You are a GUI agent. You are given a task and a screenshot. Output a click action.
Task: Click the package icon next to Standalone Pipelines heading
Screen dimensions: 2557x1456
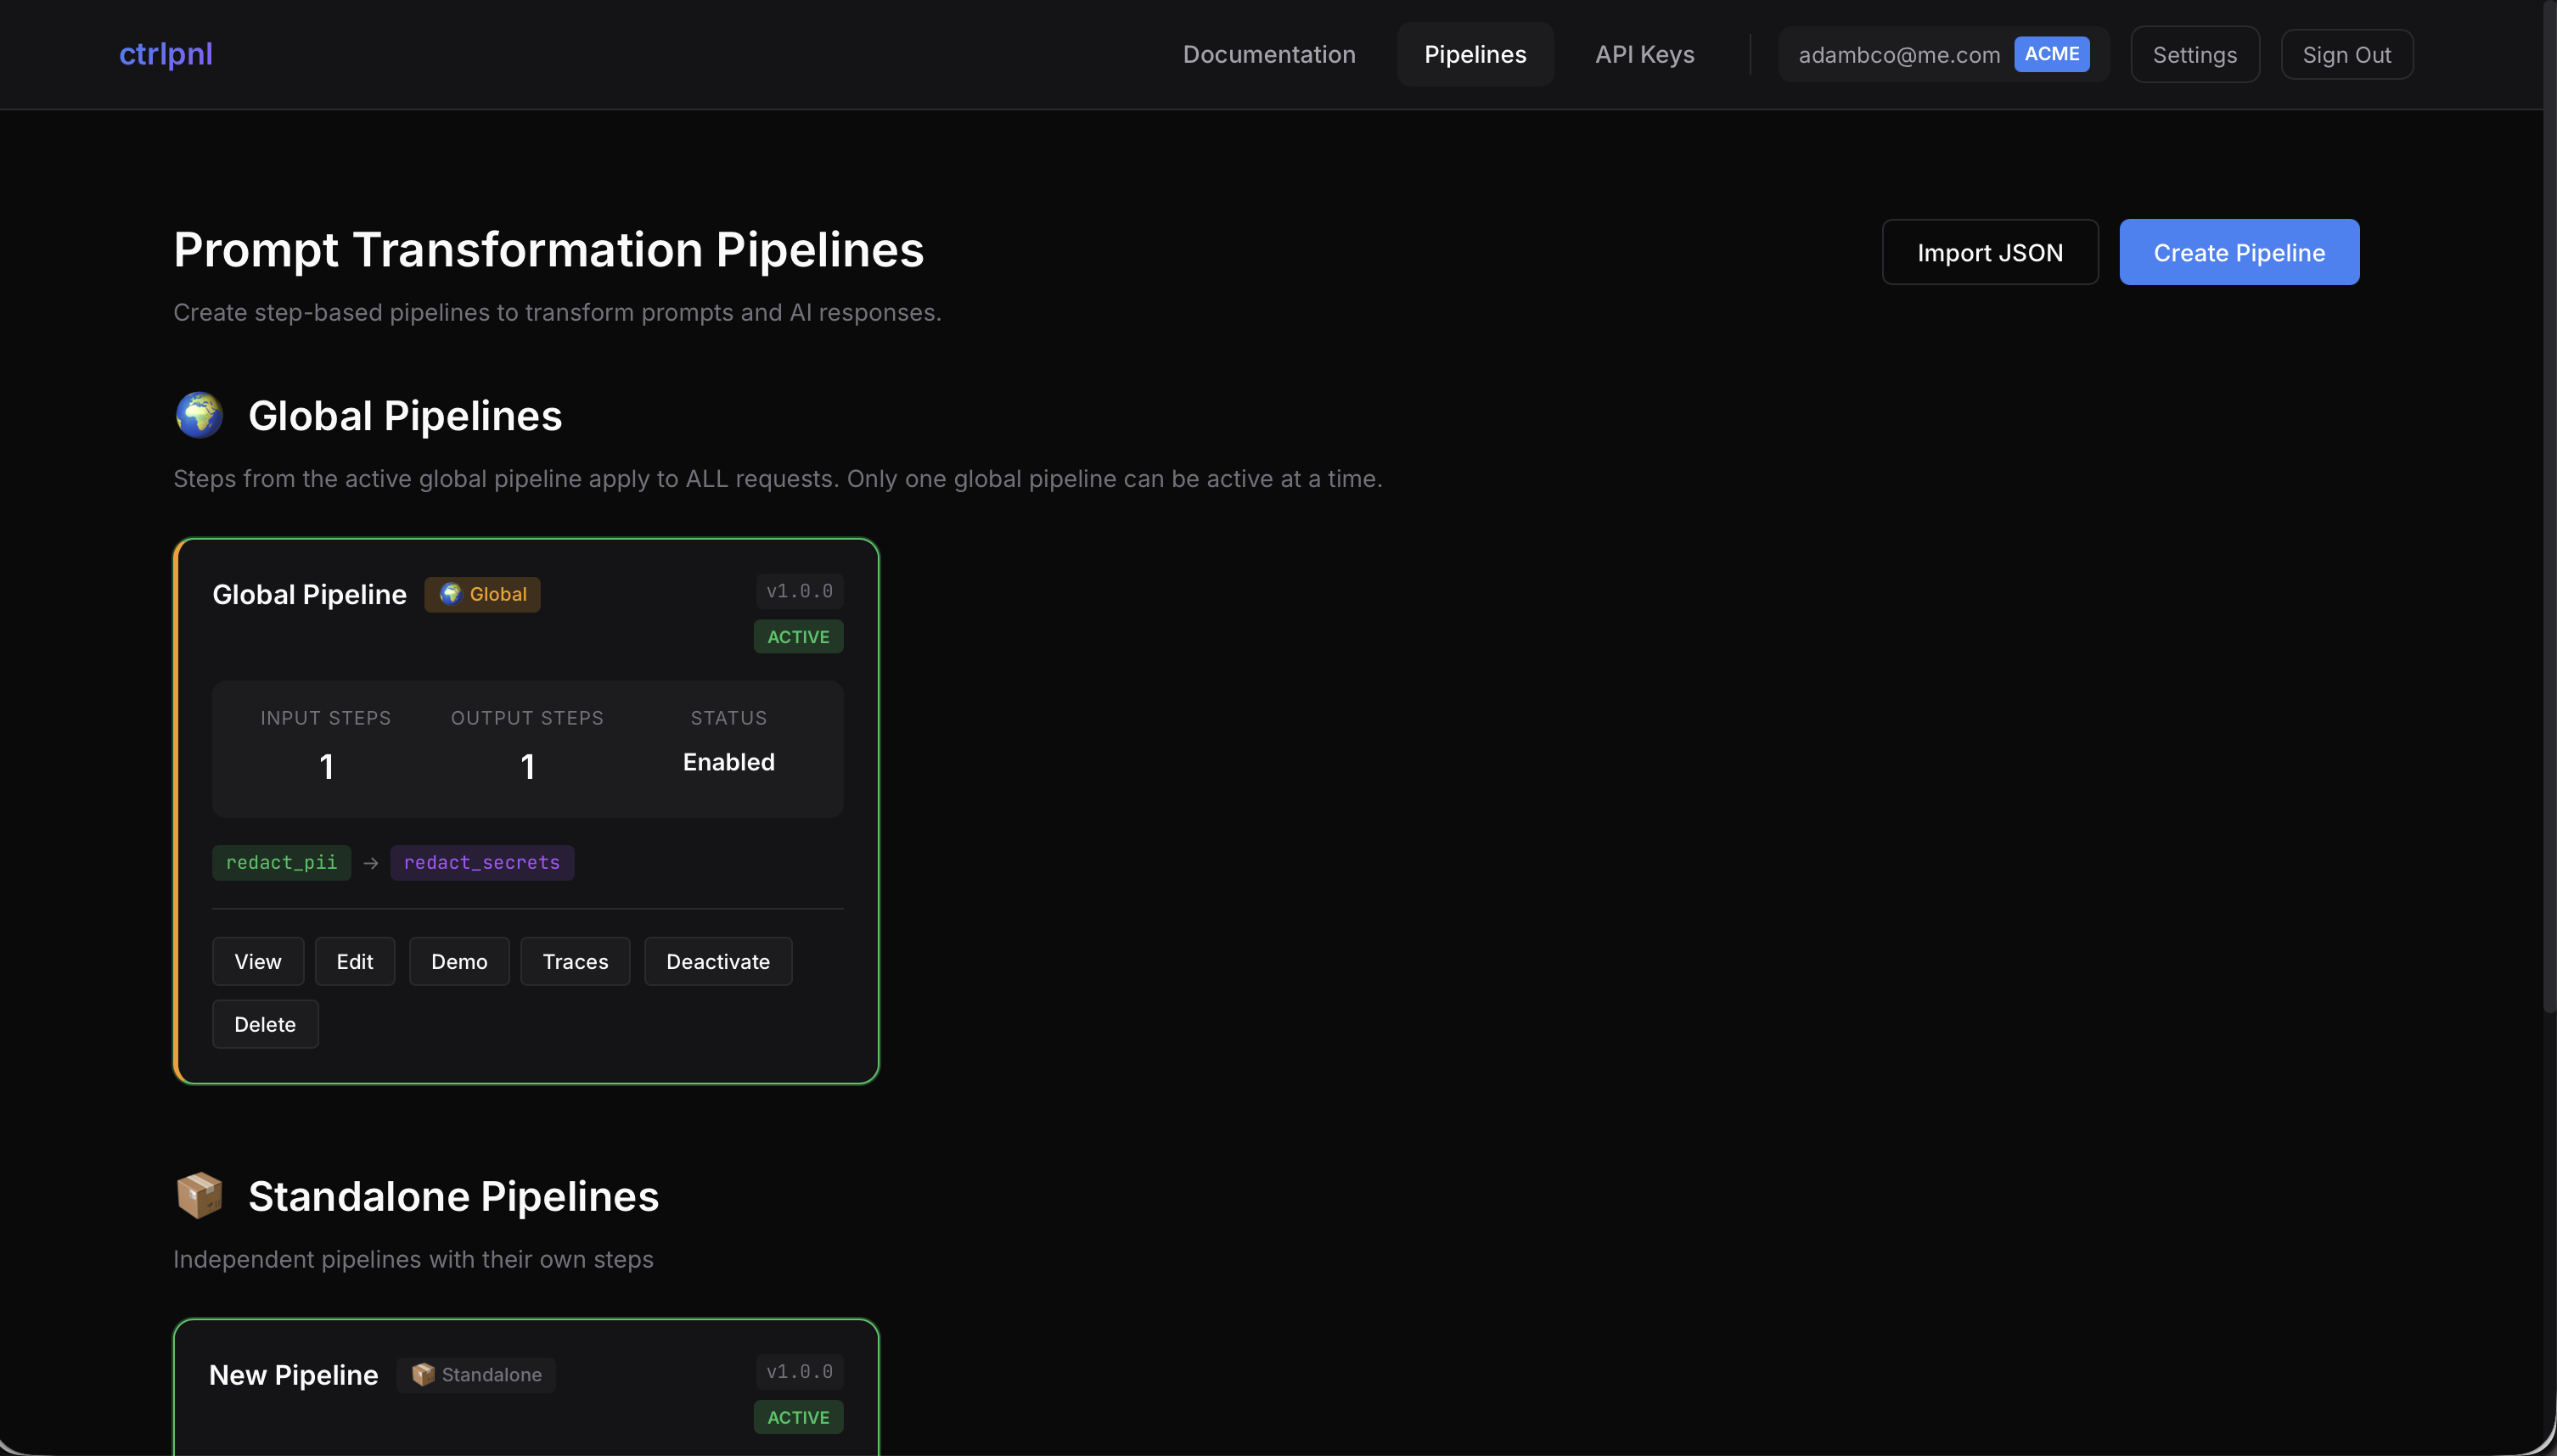[200, 1195]
